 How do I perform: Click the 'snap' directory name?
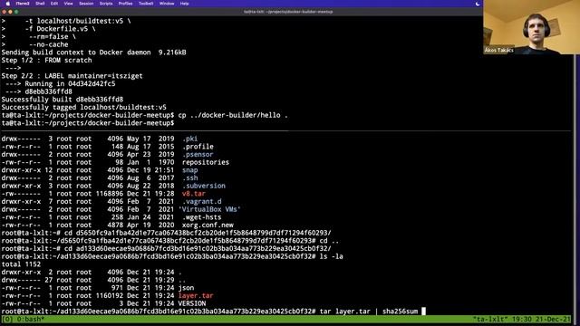pos(189,170)
